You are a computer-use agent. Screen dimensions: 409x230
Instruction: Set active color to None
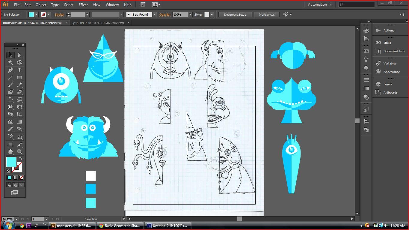(x=21, y=178)
